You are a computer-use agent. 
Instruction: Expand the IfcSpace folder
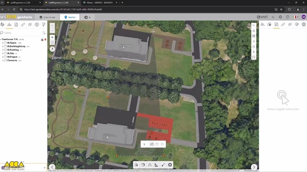click(x=3, y=43)
